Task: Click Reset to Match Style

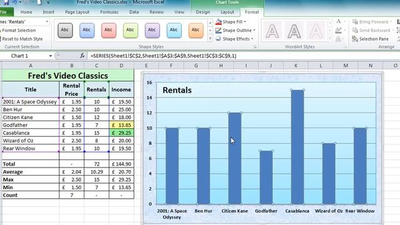Action: tap(22, 39)
